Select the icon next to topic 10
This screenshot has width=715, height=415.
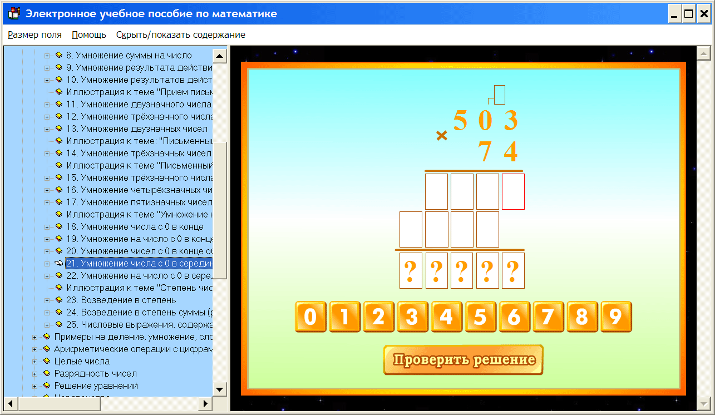click(59, 80)
